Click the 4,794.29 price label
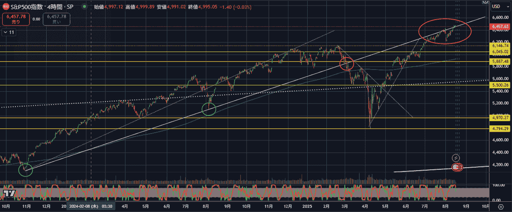The width and height of the screenshot is (512, 212). click(x=500, y=128)
